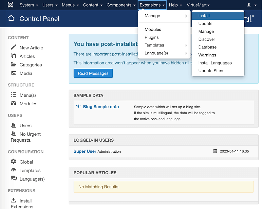The width and height of the screenshot is (262, 209).
Task: Open the Blog Sample data link
Action: (101, 107)
